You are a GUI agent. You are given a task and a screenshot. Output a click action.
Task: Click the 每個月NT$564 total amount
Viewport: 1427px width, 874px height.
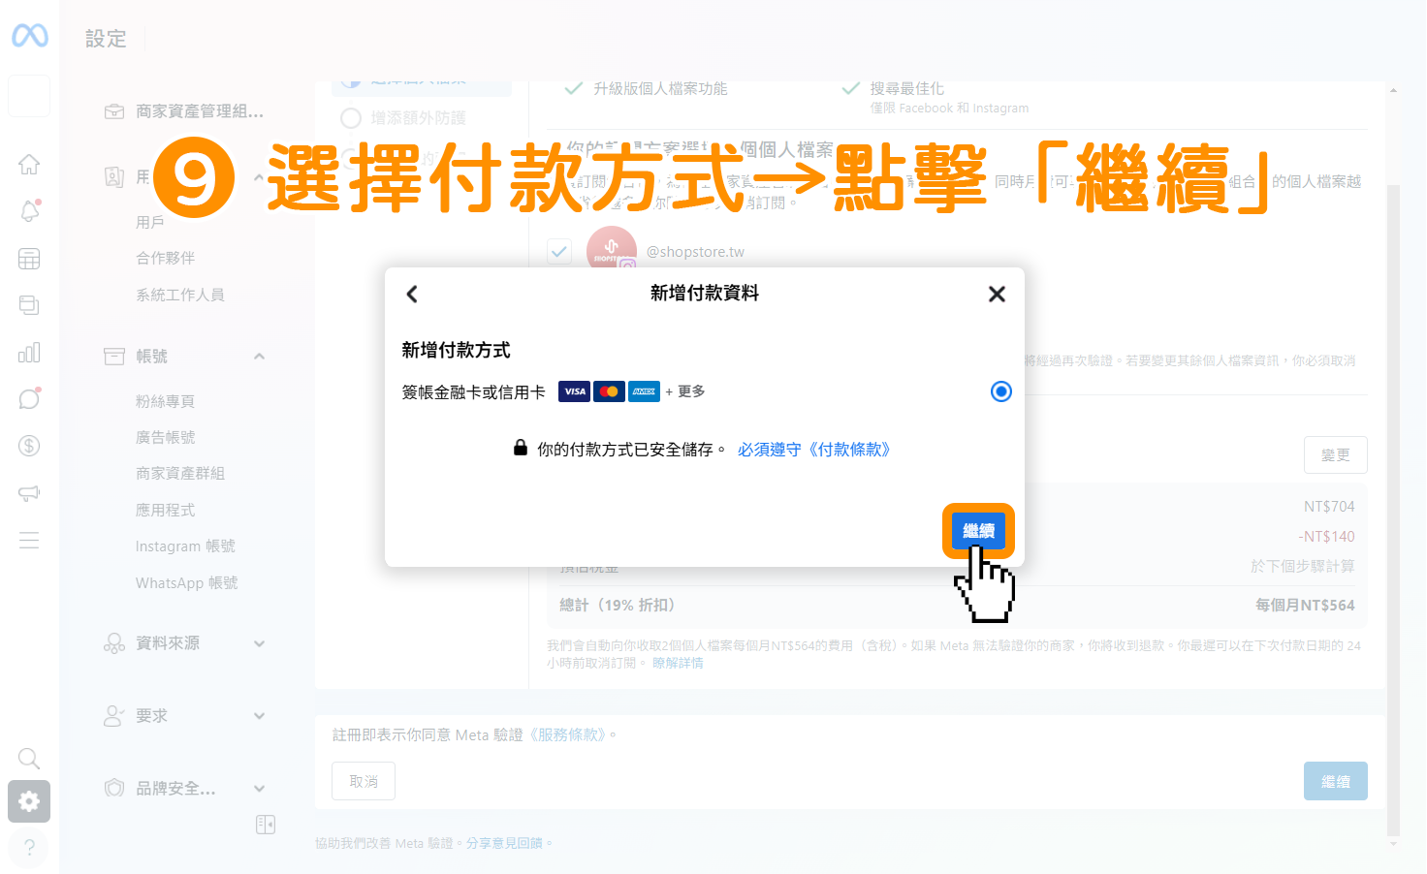(1305, 606)
